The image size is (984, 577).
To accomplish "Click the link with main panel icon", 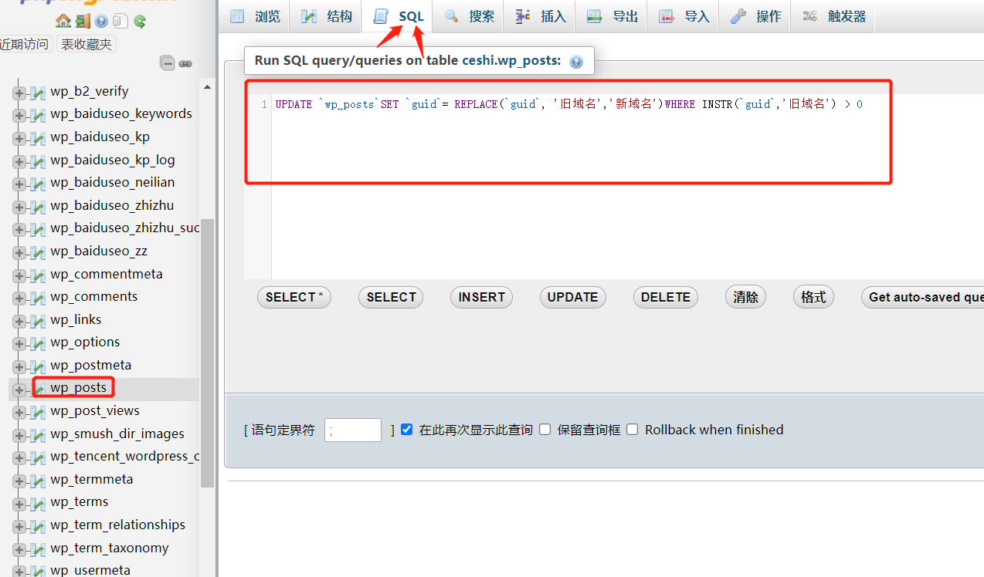I will [x=185, y=63].
